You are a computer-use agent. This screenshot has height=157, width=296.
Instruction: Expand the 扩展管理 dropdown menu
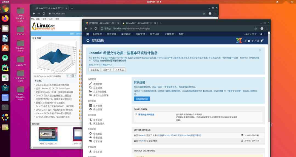point(170,34)
